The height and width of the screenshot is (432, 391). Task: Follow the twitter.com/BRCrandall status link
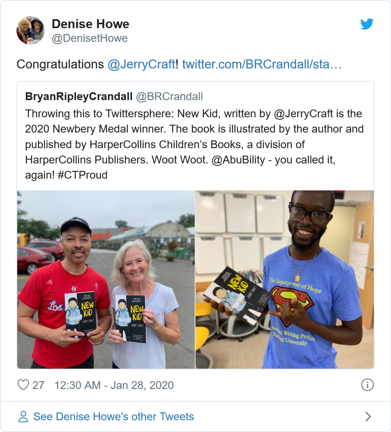pyautogui.click(x=262, y=64)
